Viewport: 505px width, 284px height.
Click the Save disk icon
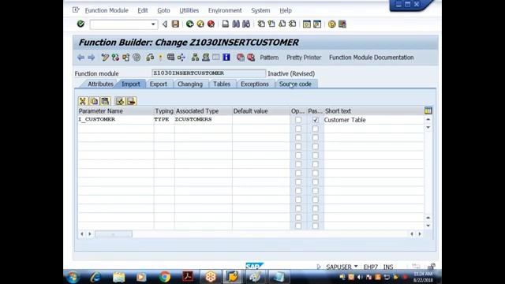[175, 24]
